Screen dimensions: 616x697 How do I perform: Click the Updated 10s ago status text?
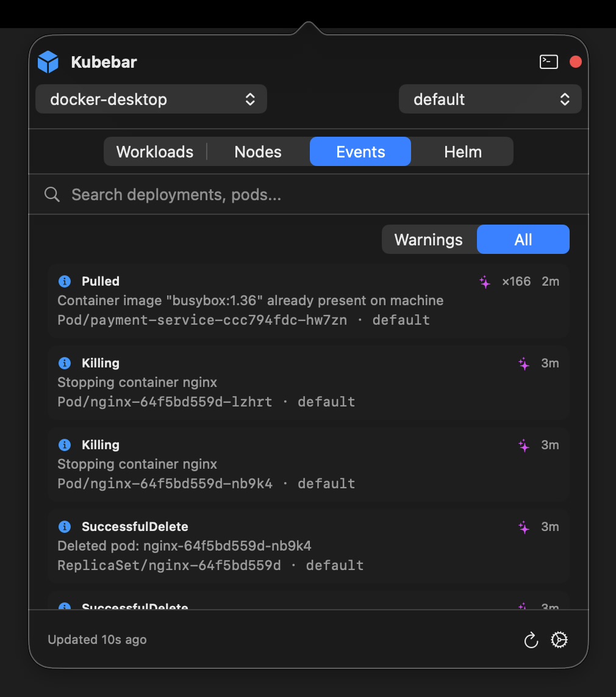(x=97, y=640)
